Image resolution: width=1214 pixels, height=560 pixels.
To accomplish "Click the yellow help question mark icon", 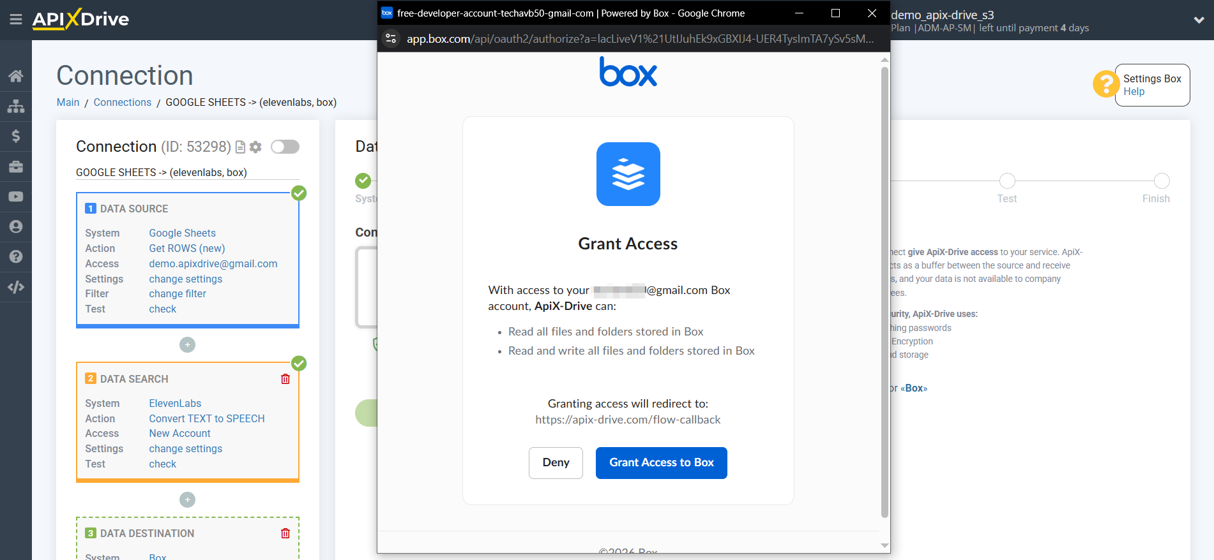I will pyautogui.click(x=1105, y=84).
